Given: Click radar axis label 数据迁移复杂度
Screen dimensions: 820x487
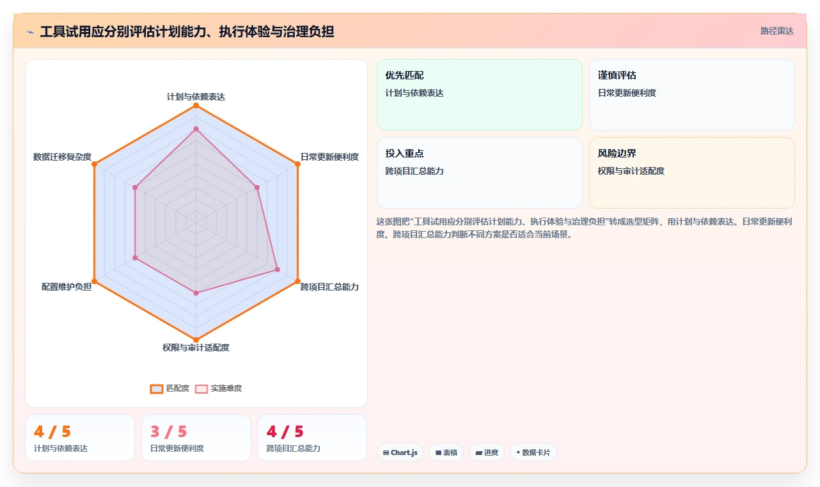Looking at the screenshot, I should click(x=62, y=157).
